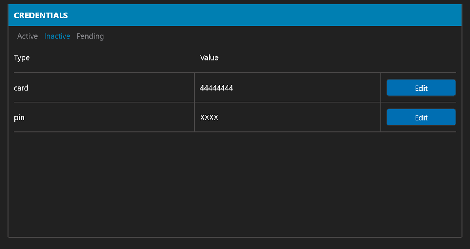Image resolution: width=470 pixels, height=249 pixels.
Task: Click the blank tab strip space right of Pending
Action: click(274, 36)
